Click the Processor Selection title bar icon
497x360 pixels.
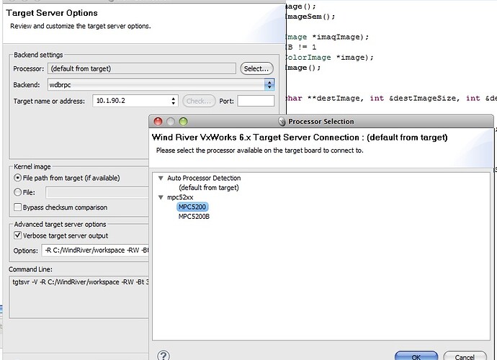tap(282, 122)
